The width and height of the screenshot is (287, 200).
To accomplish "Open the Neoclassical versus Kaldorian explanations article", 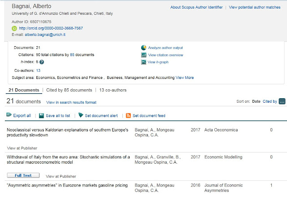I will click(x=67, y=133).
